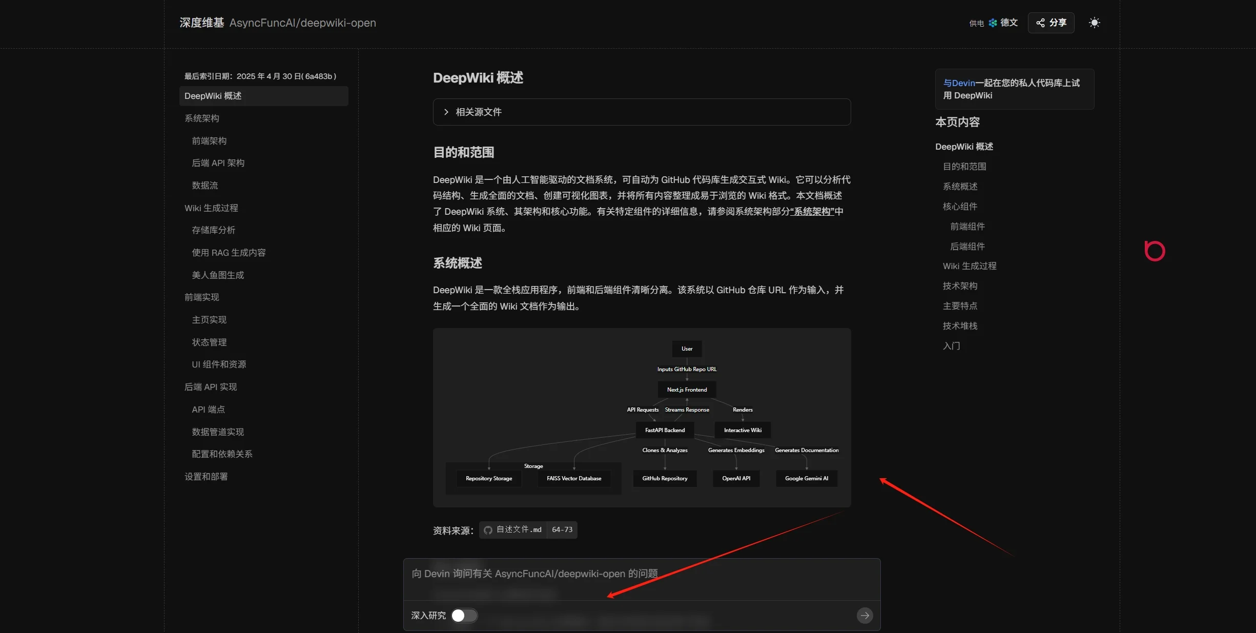Jump to Wiki 生成过程 in page contents
The width and height of the screenshot is (1256, 633).
(970, 266)
